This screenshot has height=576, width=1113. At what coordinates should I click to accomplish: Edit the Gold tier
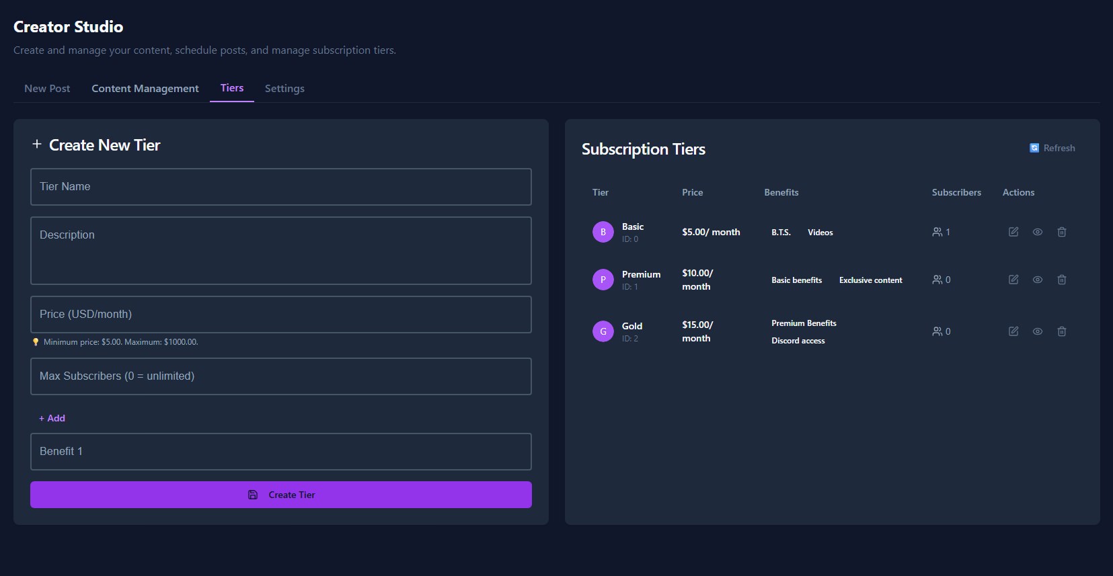pyautogui.click(x=1013, y=331)
